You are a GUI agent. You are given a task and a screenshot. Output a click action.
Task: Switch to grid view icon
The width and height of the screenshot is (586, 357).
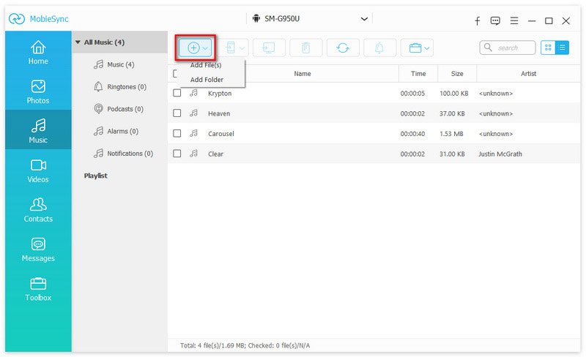(x=548, y=48)
